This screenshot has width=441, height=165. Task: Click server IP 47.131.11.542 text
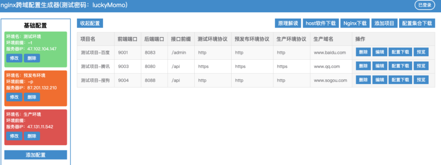(x=40, y=127)
